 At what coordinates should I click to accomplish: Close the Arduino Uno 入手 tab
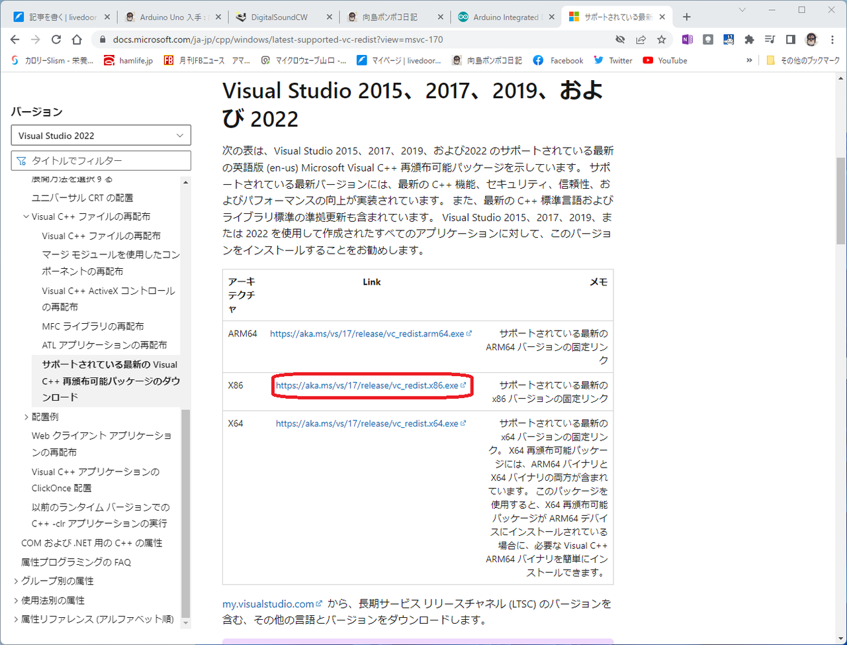(x=218, y=17)
